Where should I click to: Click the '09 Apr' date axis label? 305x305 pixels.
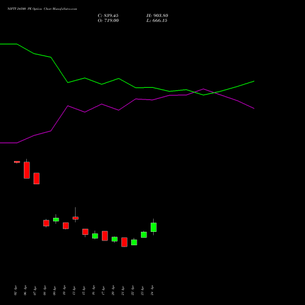[54, 290]
